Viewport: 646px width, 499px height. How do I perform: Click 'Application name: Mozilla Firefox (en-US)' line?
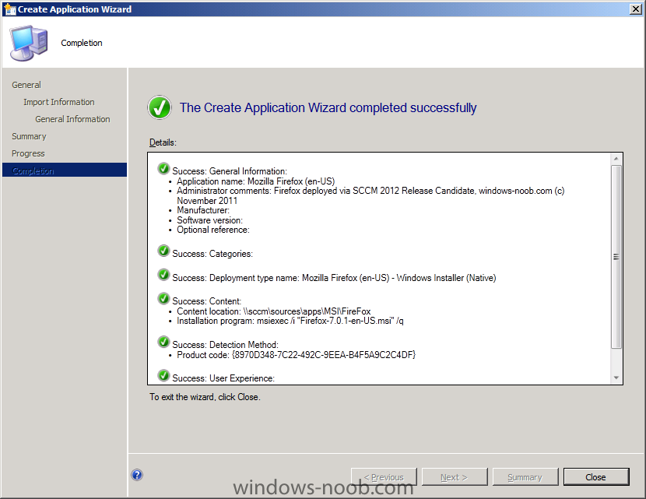click(x=256, y=181)
